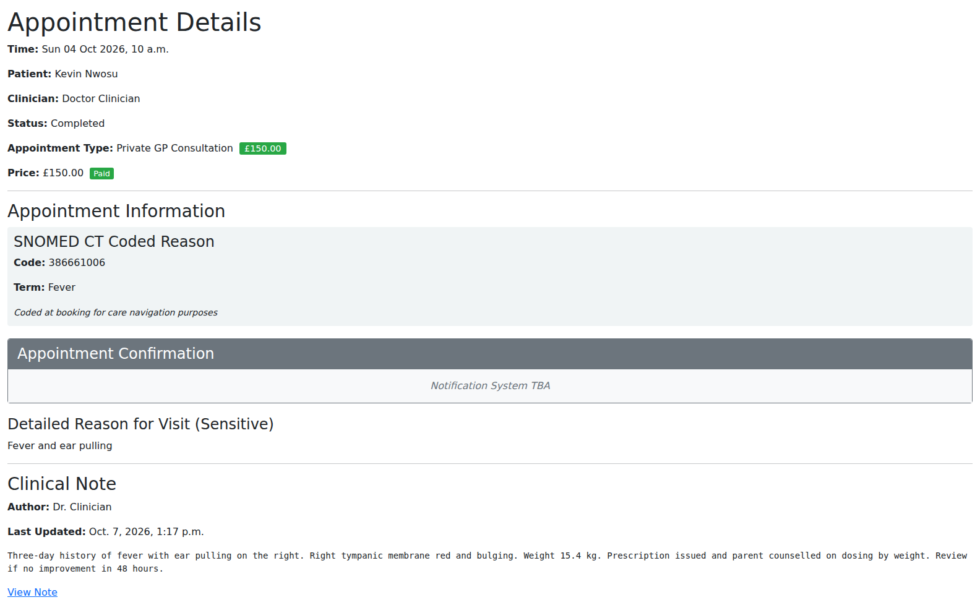Select the SNOMED CT Coded Reason heading
The height and width of the screenshot is (605, 980).
coord(114,241)
